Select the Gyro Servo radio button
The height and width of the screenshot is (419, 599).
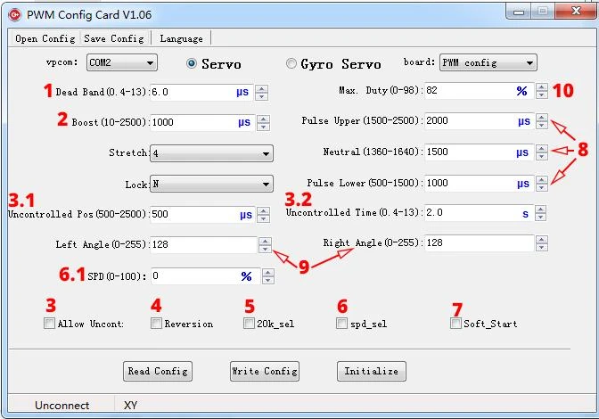[291, 63]
